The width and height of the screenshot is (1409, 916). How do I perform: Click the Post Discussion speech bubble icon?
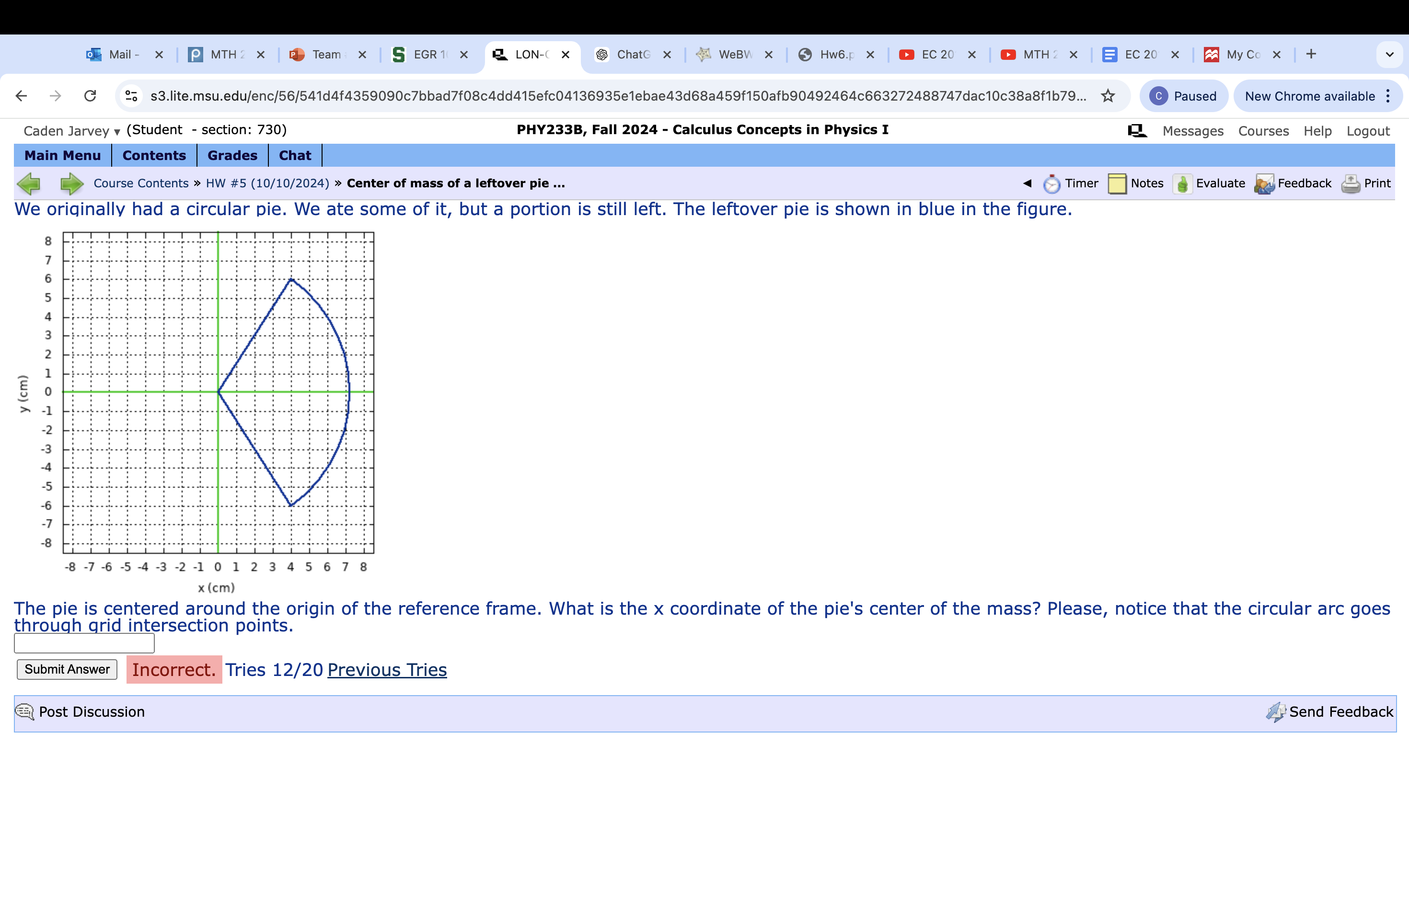[x=24, y=711]
